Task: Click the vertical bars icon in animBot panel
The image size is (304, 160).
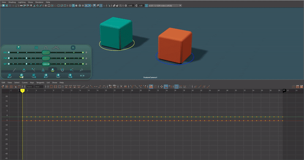Action: tap(36, 48)
